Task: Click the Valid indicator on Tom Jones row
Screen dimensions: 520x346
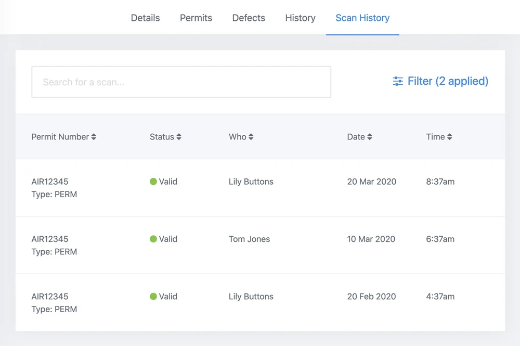Action: [152, 239]
